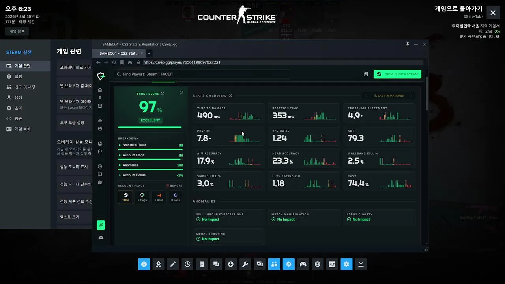This screenshot has height=284, width=505.
Task: Open the open-book icon in CSRep's sidebar
Action: click(x=100, y=174)
